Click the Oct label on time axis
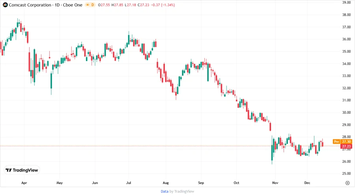 [x=236, y=183]
